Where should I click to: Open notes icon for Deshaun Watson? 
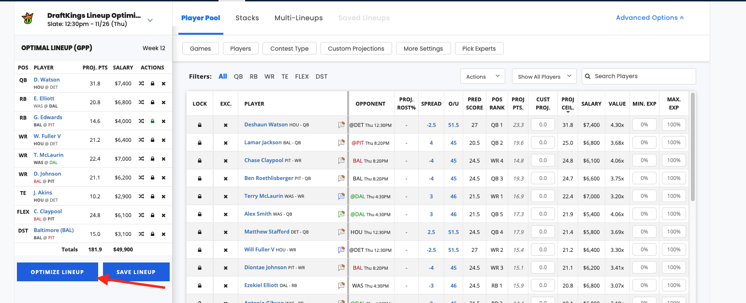click(x=341, y=125)
